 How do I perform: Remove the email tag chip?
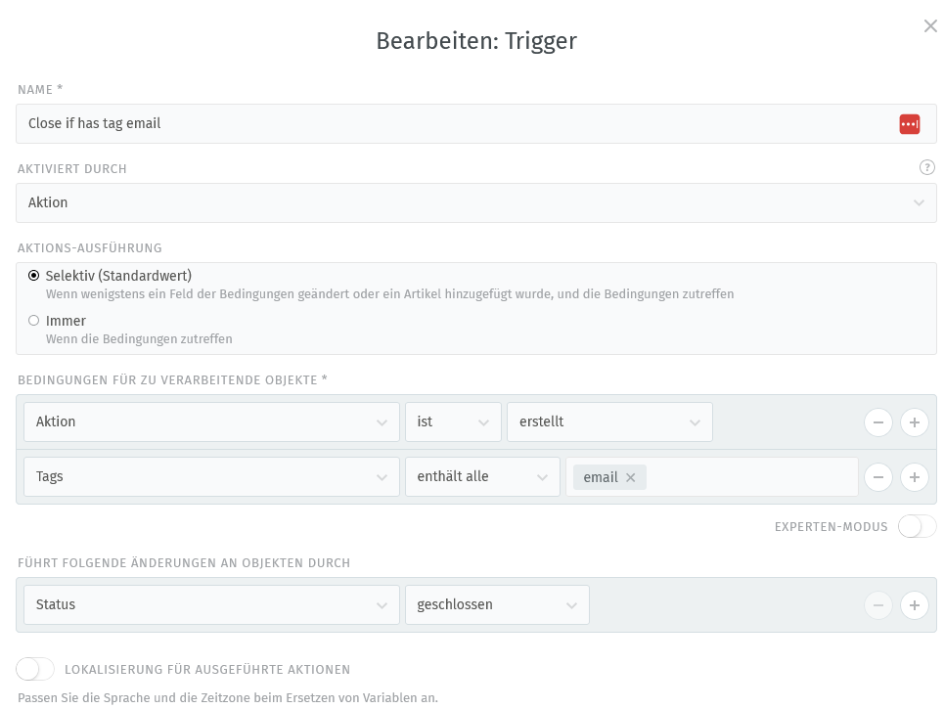click(x=630, y=477)
